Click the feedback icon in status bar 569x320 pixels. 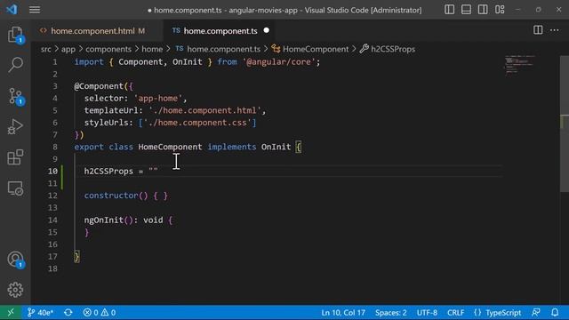coord(535,312)
